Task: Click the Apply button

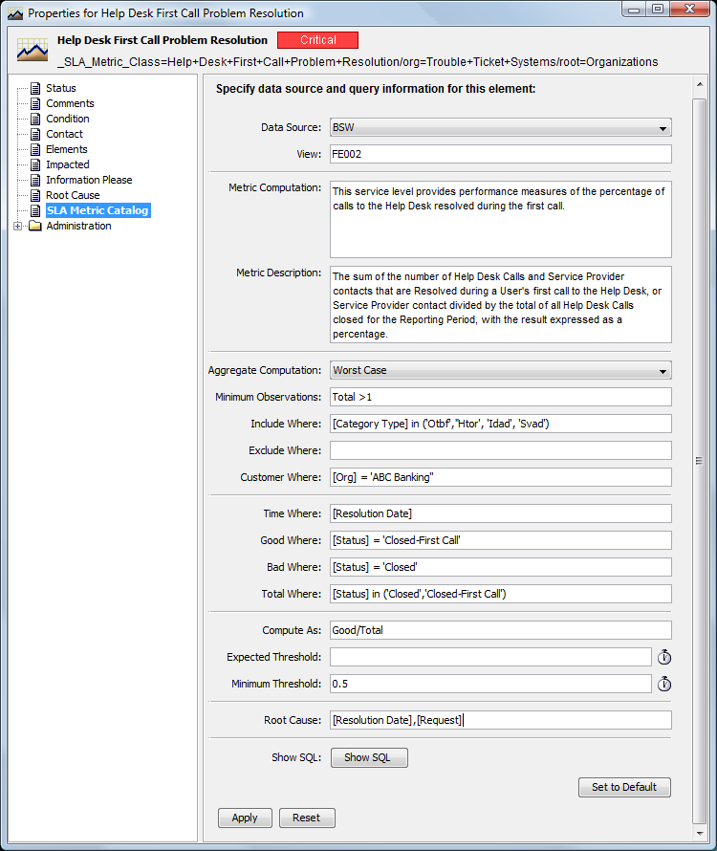Action: click(245, 818)
